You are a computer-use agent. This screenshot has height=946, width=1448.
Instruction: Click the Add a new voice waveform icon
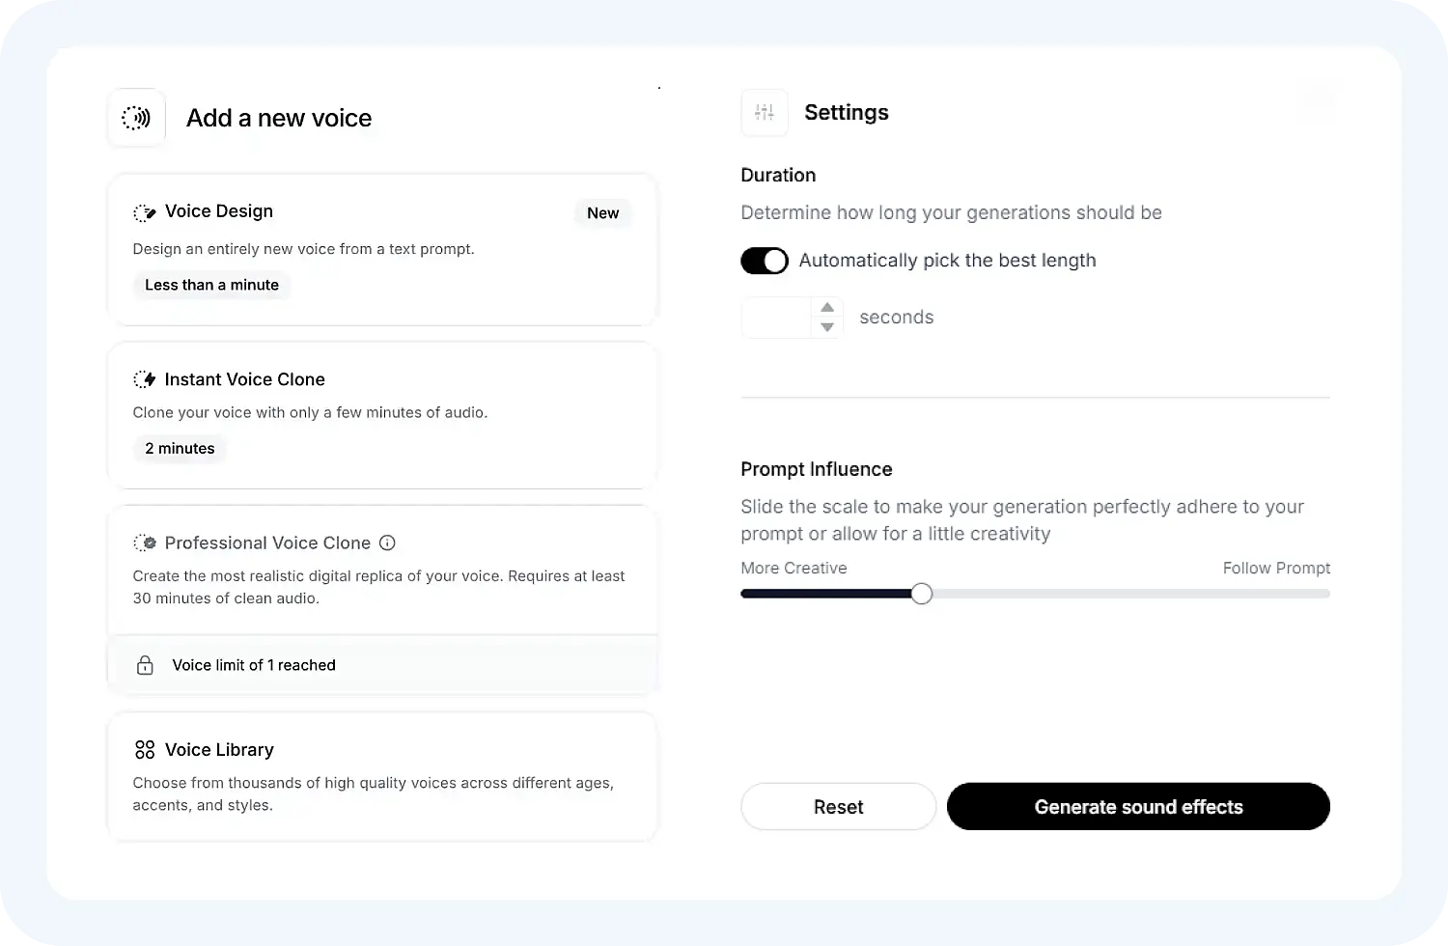[136, 118]
